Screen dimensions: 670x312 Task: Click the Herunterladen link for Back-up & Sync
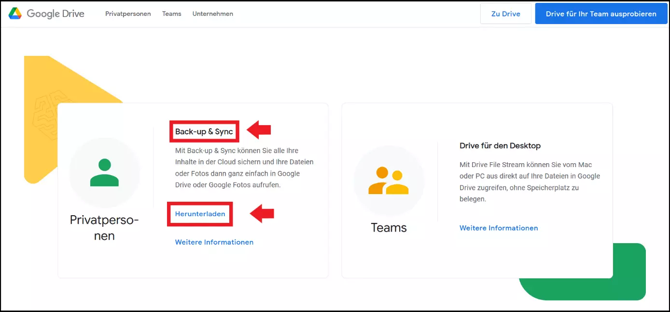(x=200, y=214)
